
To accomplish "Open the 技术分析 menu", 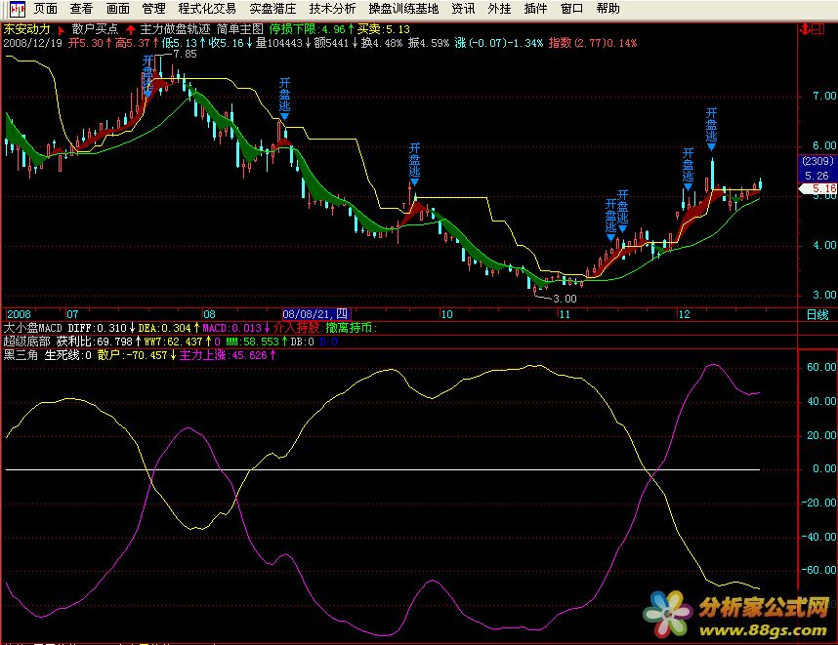I will tap(332, 9).
